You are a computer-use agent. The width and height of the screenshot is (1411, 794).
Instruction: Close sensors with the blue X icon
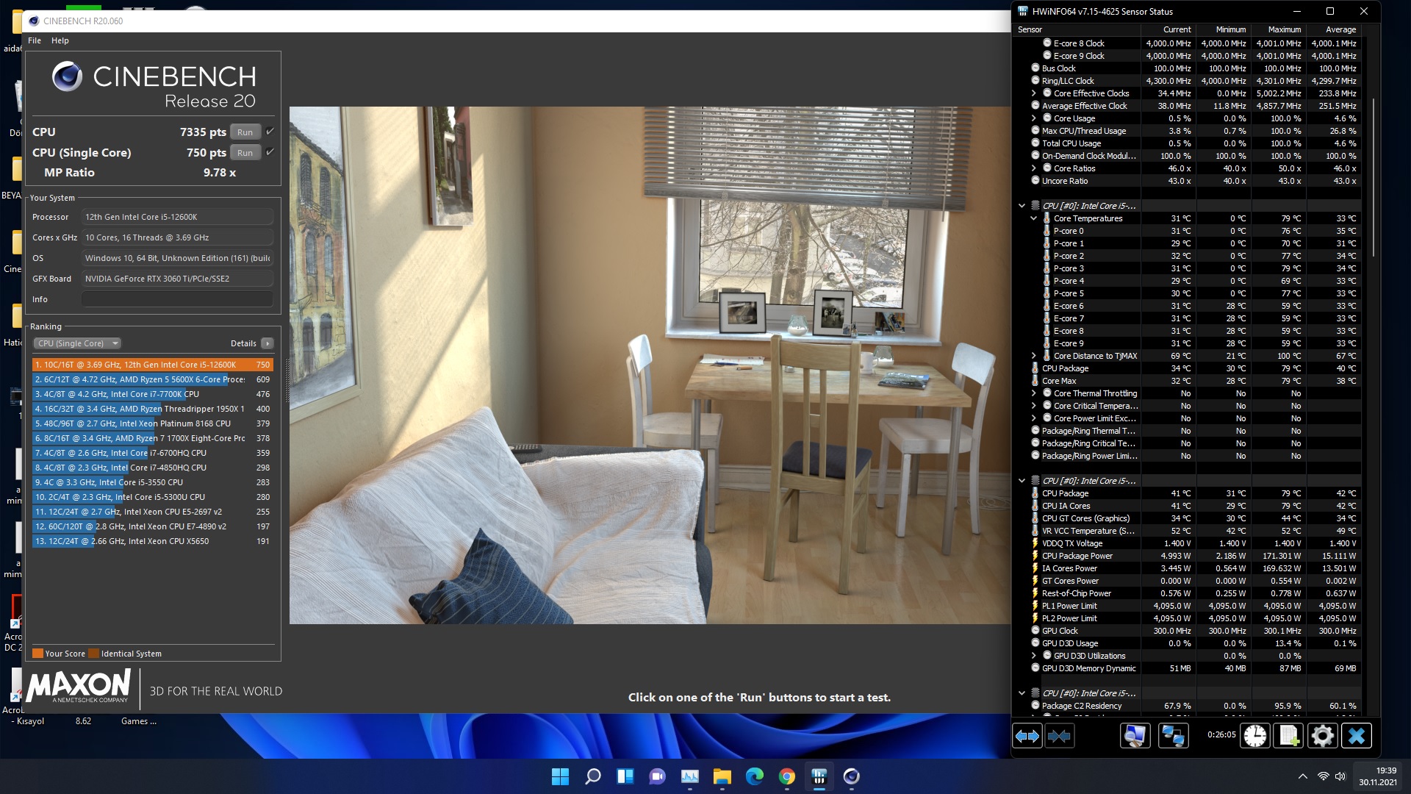click(x=1357, y=736)
